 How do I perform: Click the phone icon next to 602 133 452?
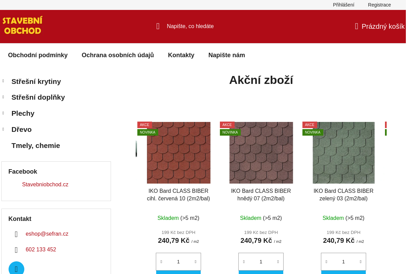coord(16,250)
